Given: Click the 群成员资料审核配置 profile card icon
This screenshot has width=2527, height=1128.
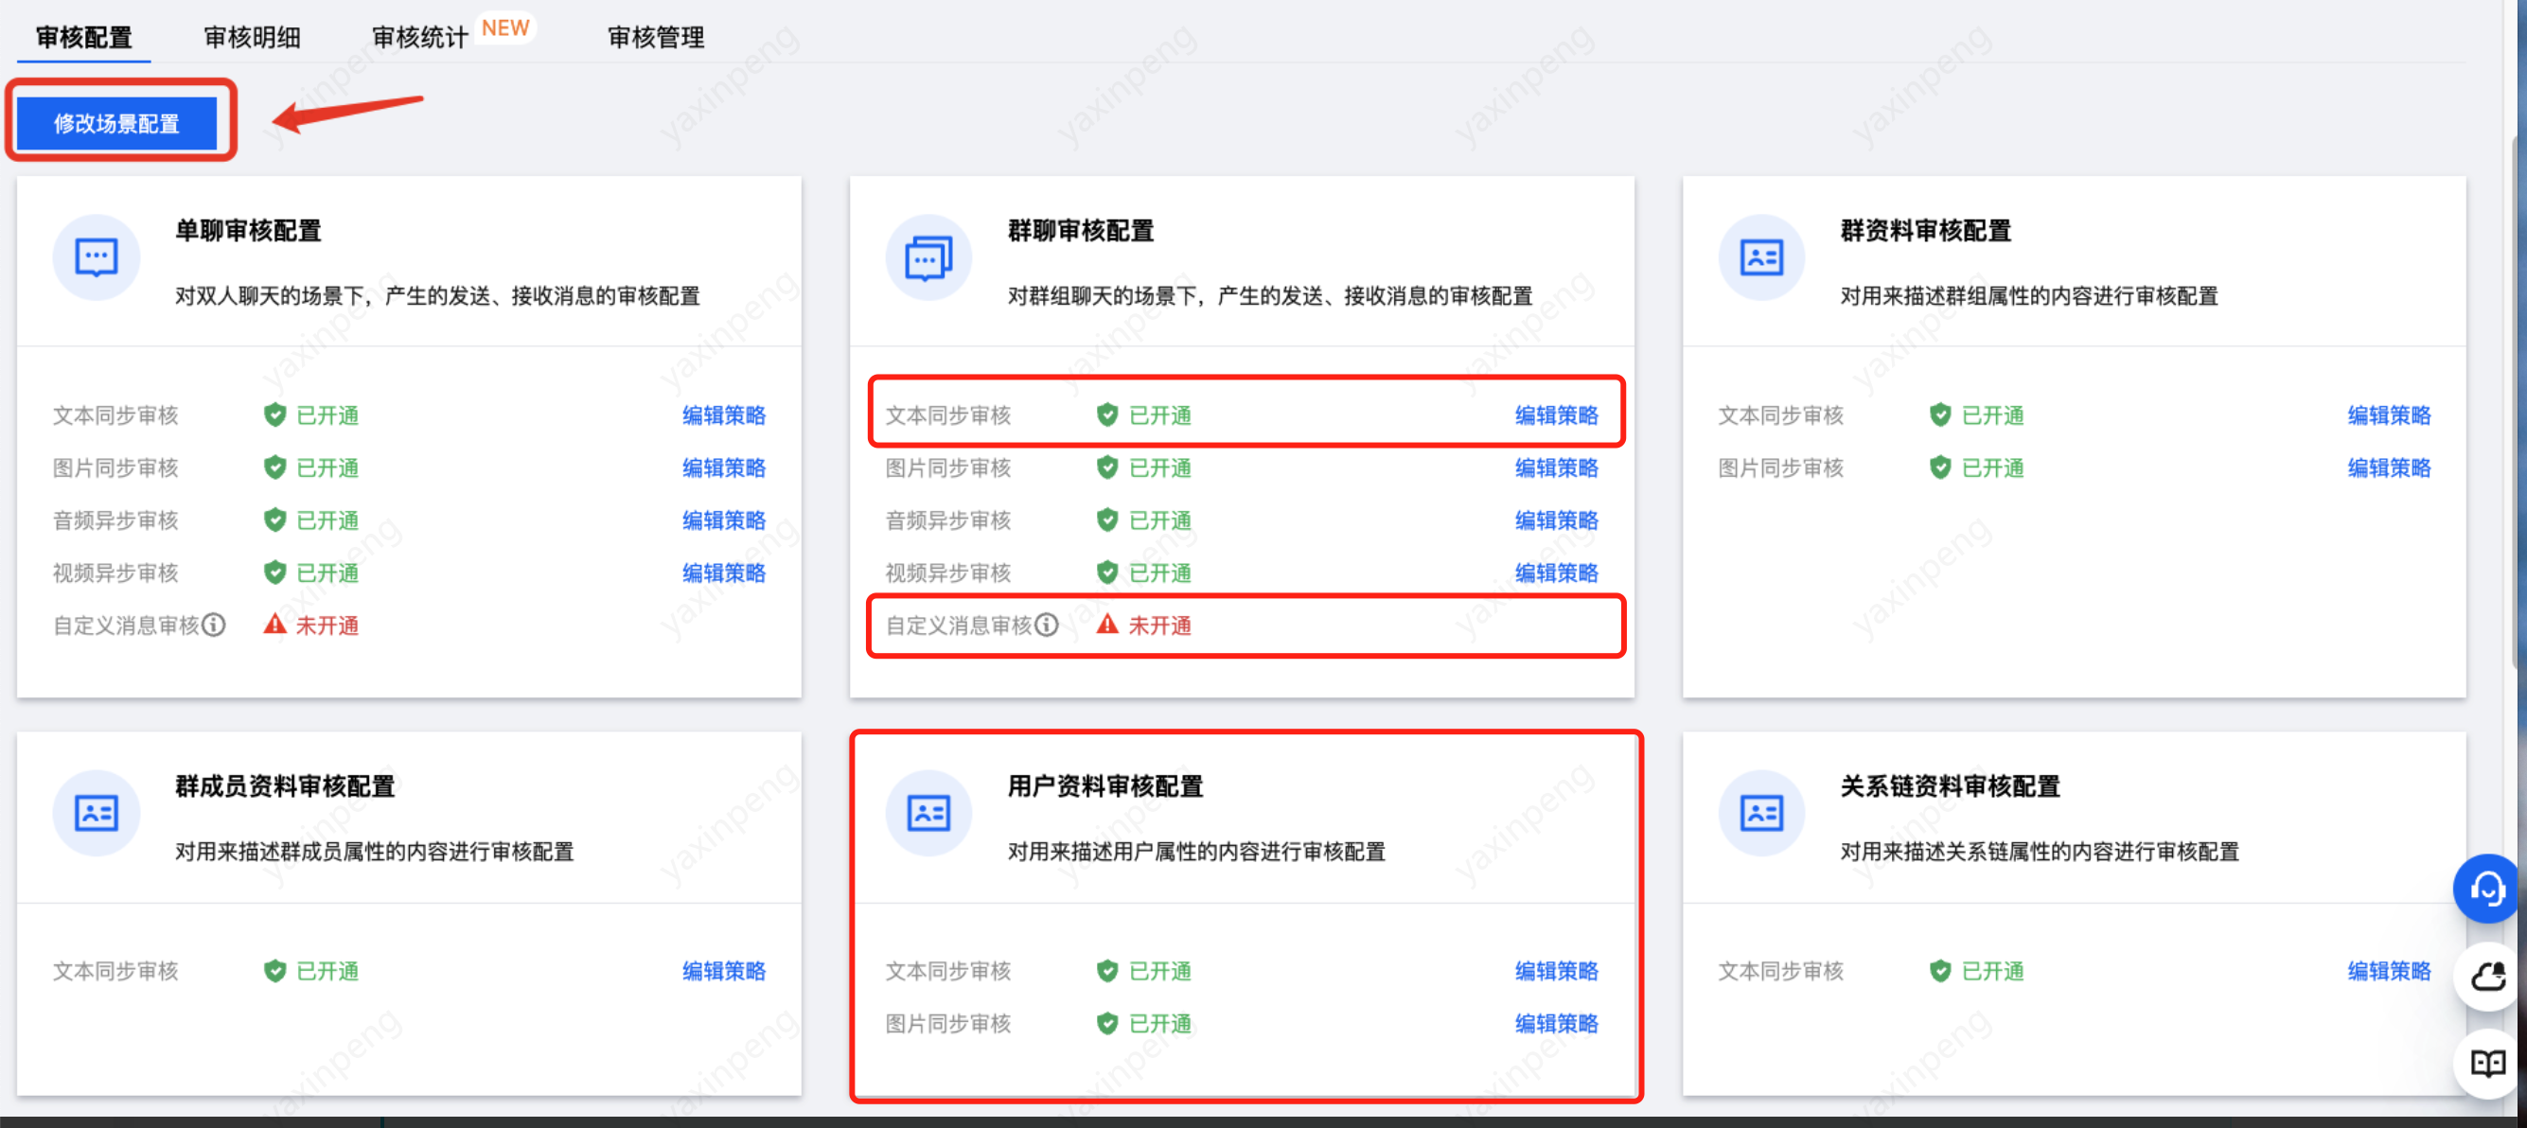Looking at the screenshot, I should point(97,813).
